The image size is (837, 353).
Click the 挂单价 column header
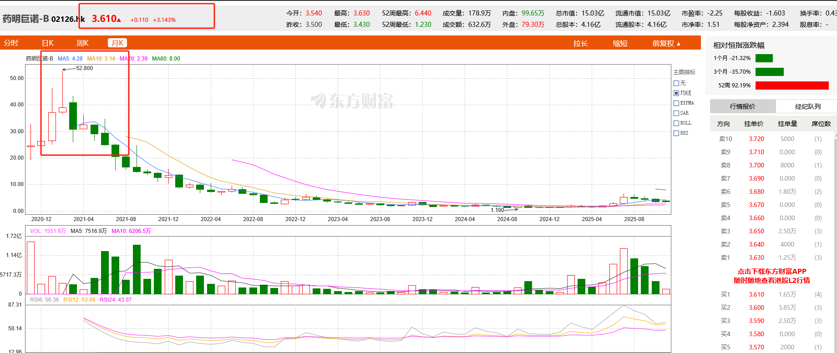754,124
